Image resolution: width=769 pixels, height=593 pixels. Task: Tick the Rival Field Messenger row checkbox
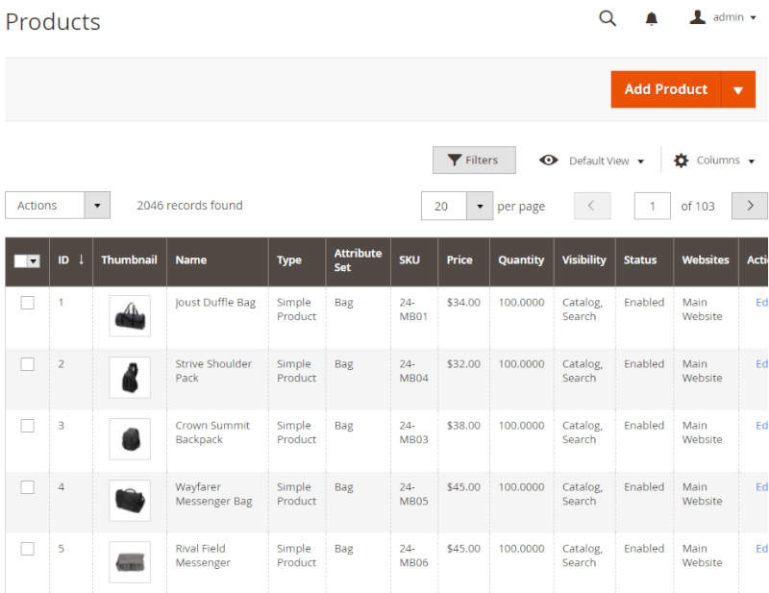point(28,549)
